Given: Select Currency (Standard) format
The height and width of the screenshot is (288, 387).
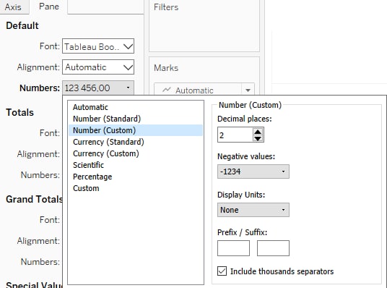Looking at the screenshot, I should 136,142.
